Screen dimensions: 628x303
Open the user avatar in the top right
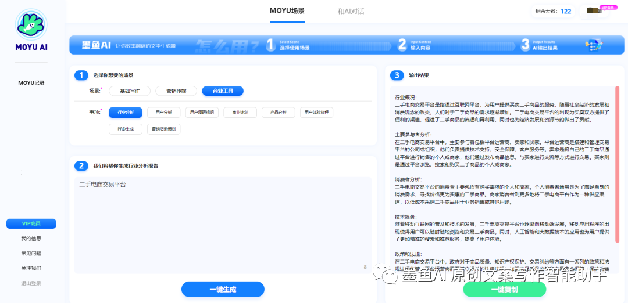click(593, 11)
